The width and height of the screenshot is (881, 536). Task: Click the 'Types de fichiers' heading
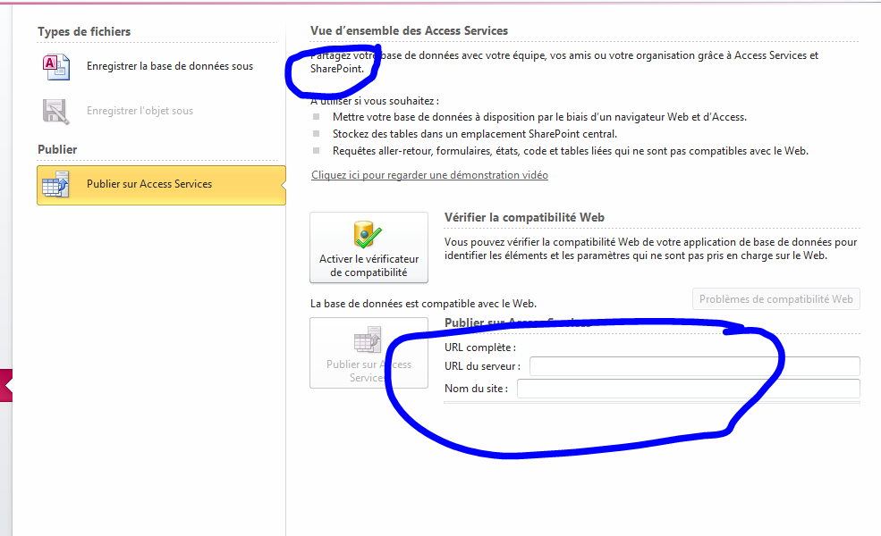point(84,32)
